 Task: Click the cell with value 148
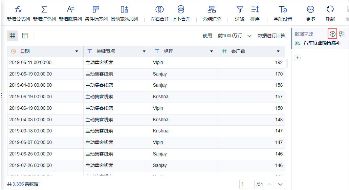pos(251,120)
